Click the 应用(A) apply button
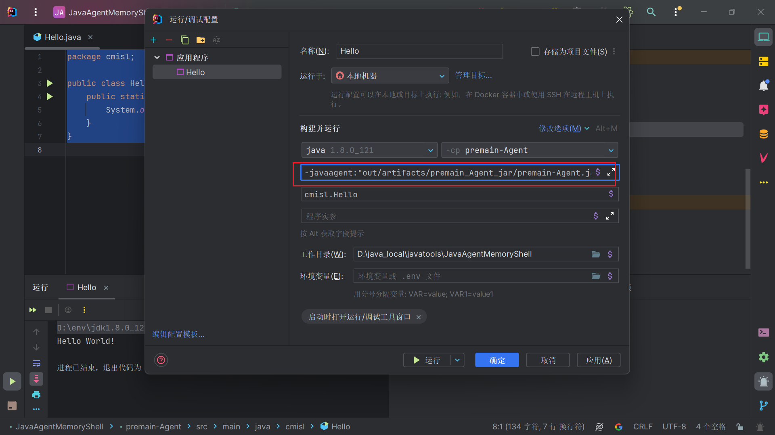Image resolution: width=775 pixels, height=435 pixels. point(599,360)
